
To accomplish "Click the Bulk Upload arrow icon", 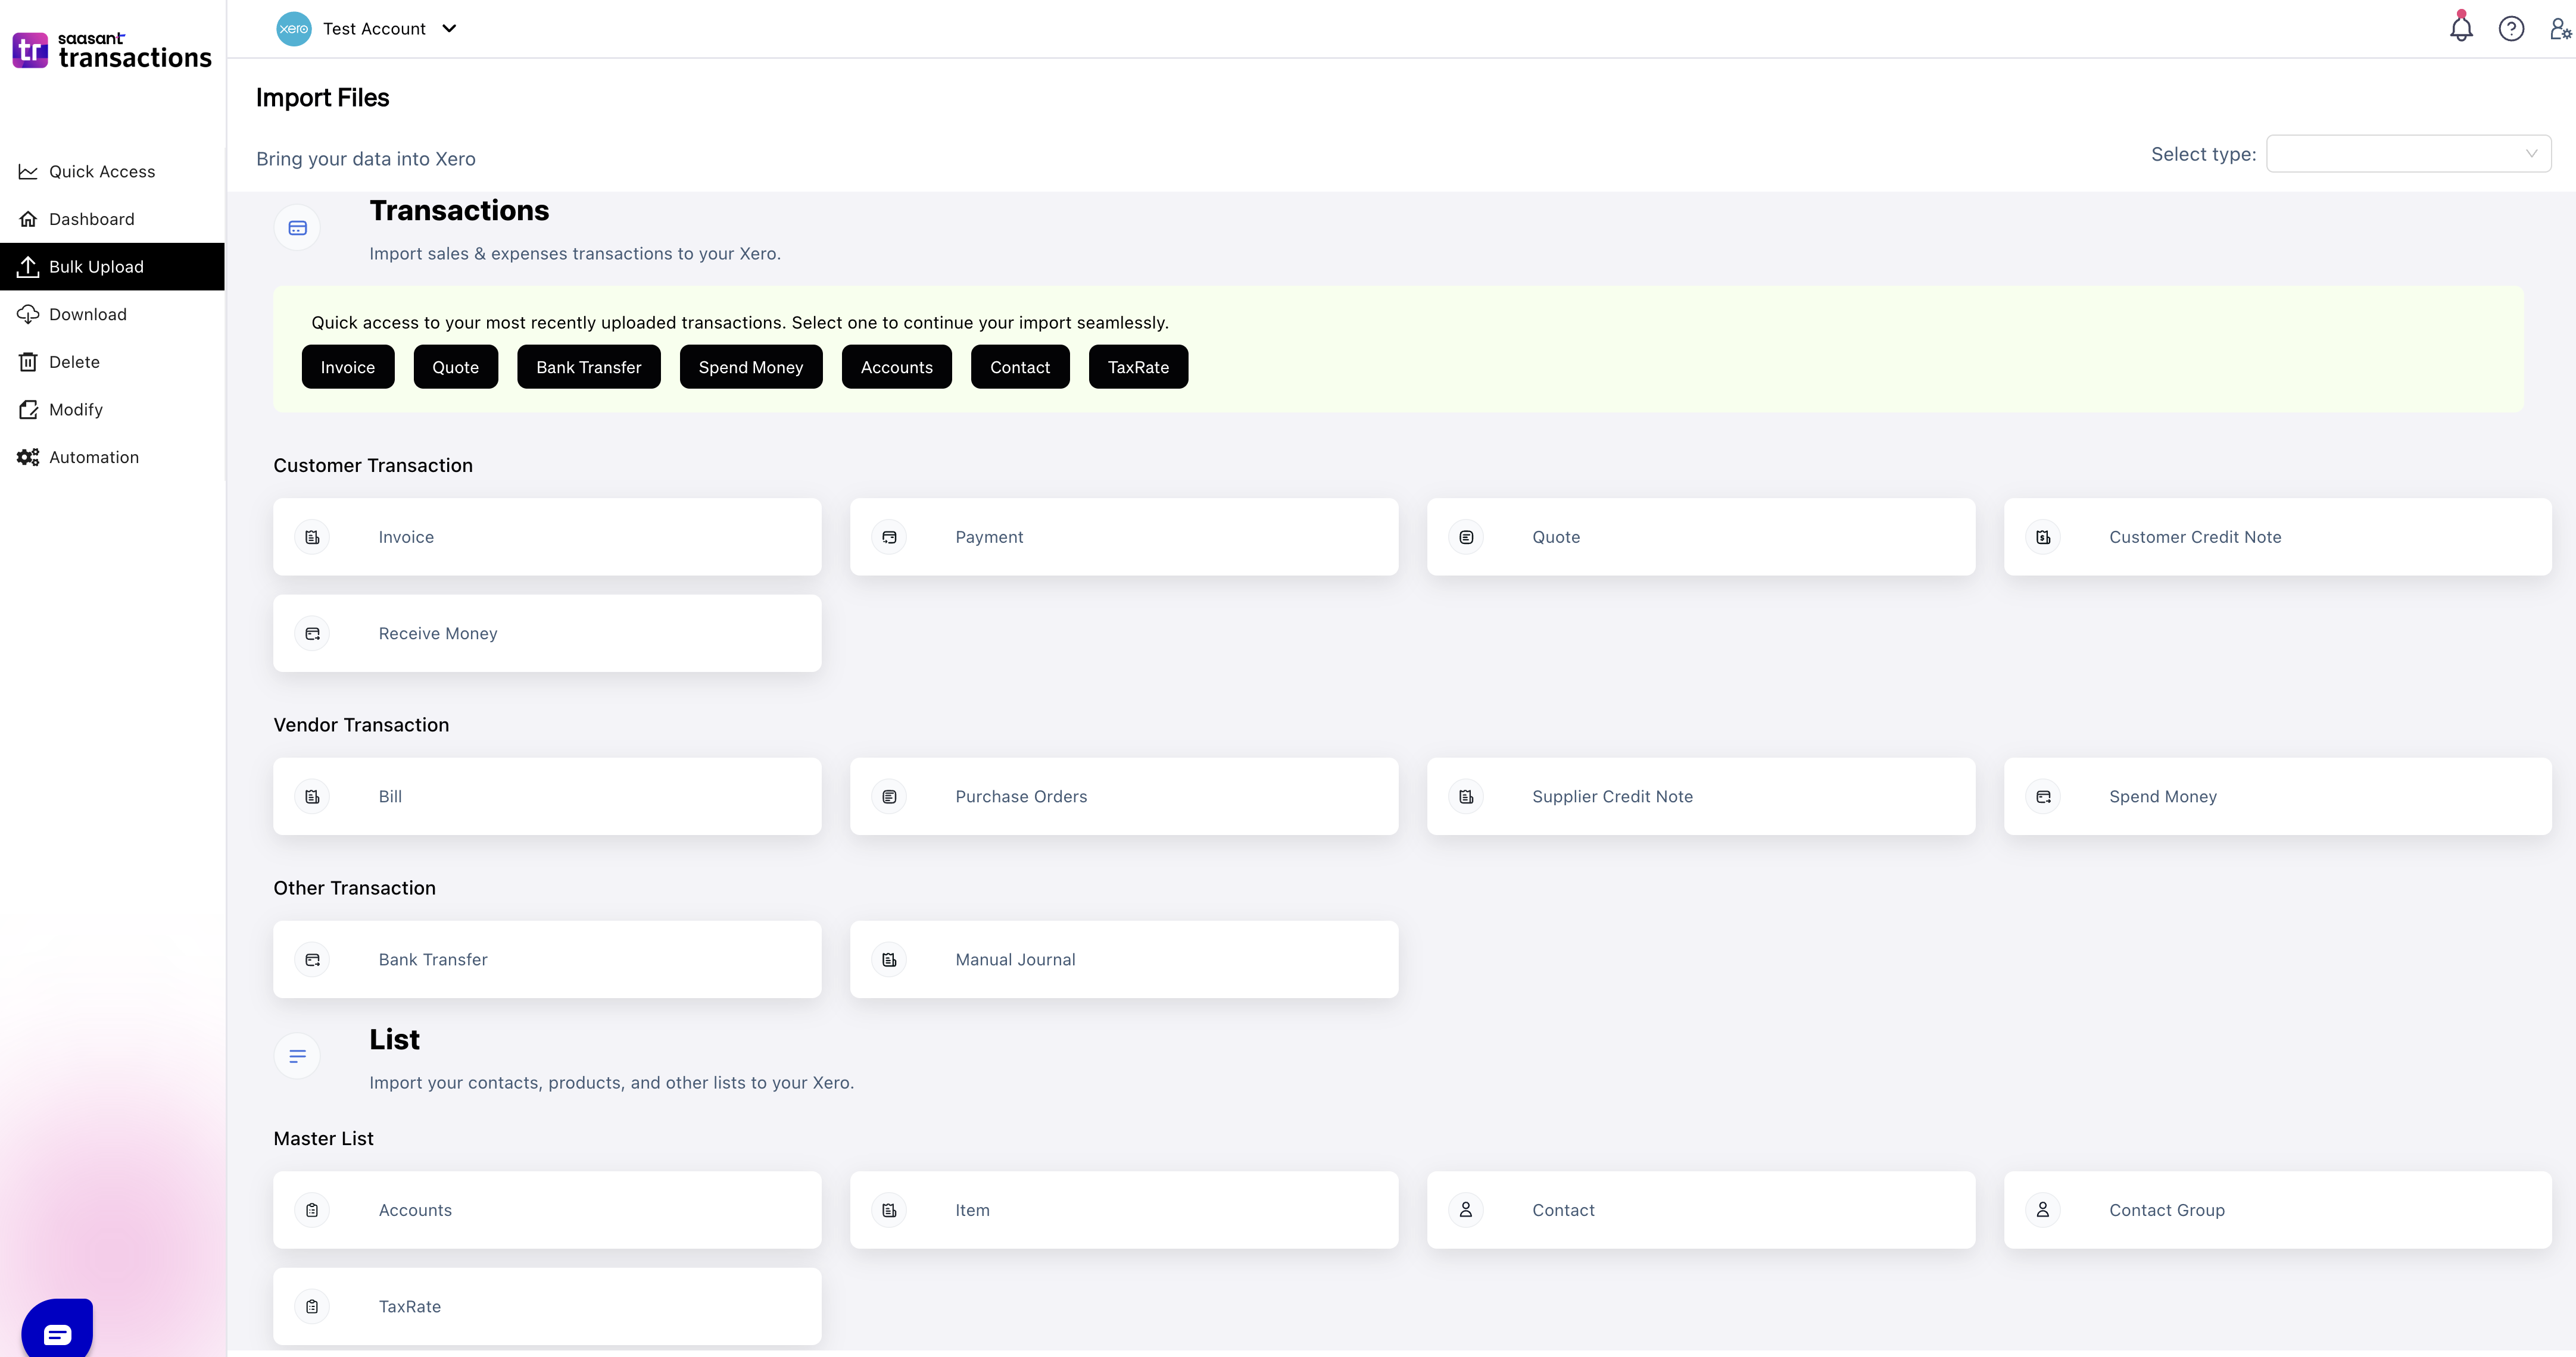I will [28, 267].
